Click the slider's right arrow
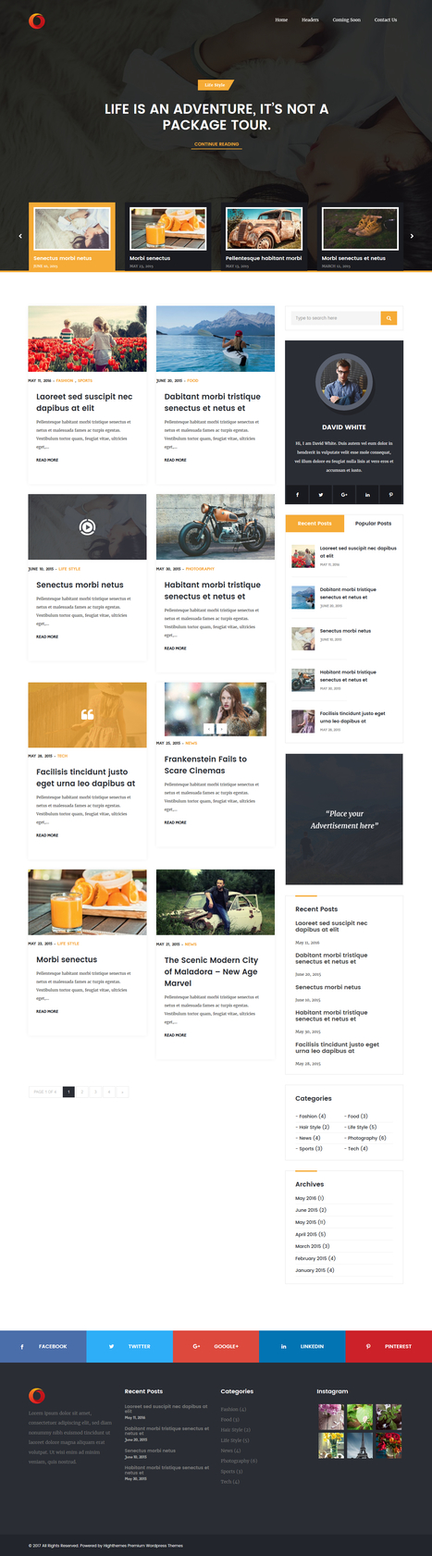Image resolution: width=432 pixels, height=1556 pixels. coord(412,236)
